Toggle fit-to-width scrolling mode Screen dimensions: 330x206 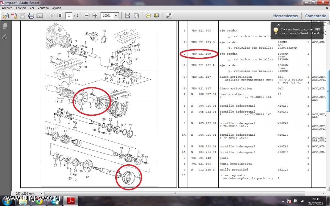pos(127,16)
